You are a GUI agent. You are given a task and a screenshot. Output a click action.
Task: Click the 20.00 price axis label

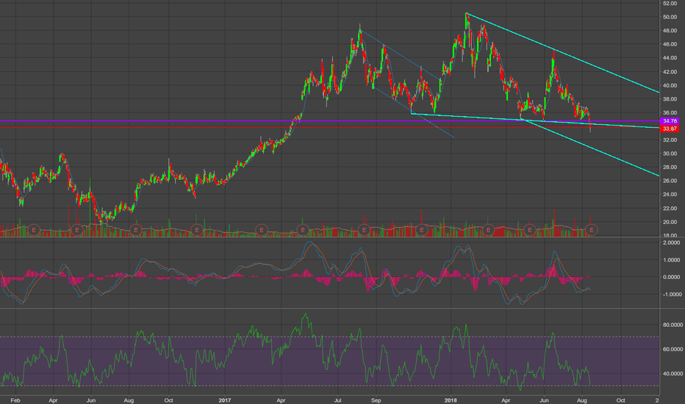pos(670,222)
